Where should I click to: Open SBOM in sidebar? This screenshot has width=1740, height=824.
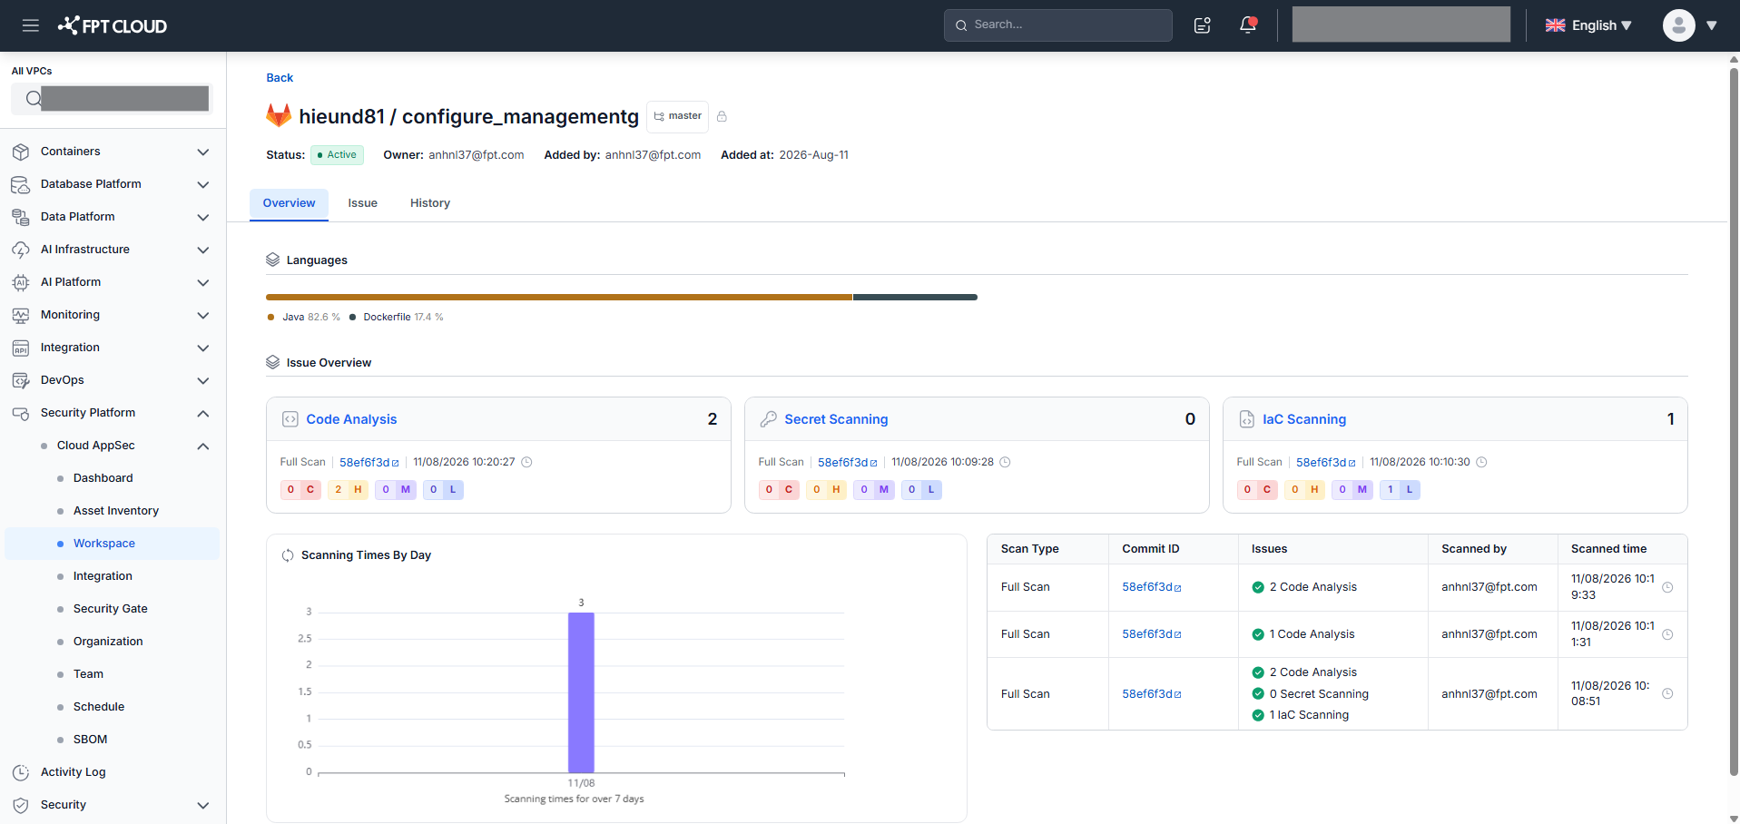91,740
